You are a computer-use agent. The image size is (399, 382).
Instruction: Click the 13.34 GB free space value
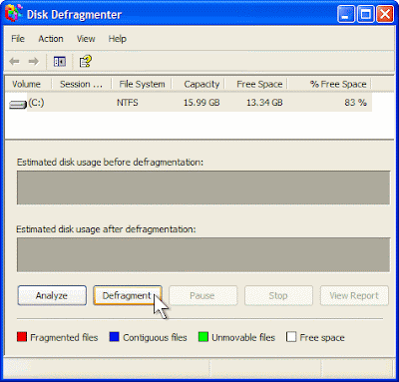tap(264, 103)
